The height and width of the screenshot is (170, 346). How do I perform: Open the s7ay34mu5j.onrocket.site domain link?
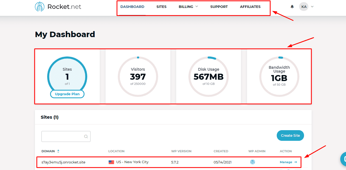(62, 162)
